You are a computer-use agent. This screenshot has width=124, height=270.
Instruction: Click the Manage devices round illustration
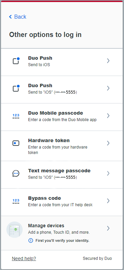[x=15, y=230]
